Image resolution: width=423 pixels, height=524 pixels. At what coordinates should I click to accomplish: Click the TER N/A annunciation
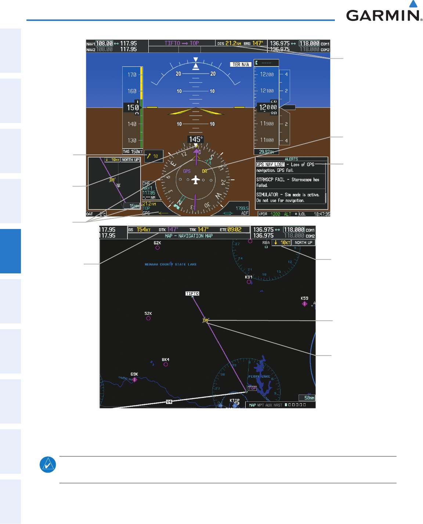pyautogui.click(x=241, y=64)
